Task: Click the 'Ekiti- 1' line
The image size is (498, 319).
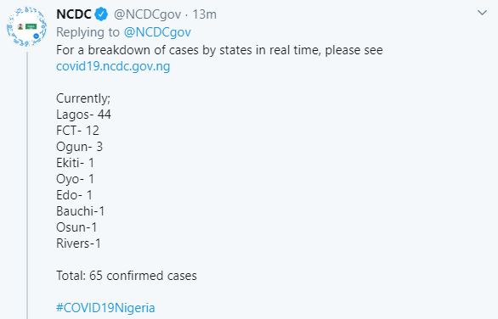Action: (x=76, y=163)
